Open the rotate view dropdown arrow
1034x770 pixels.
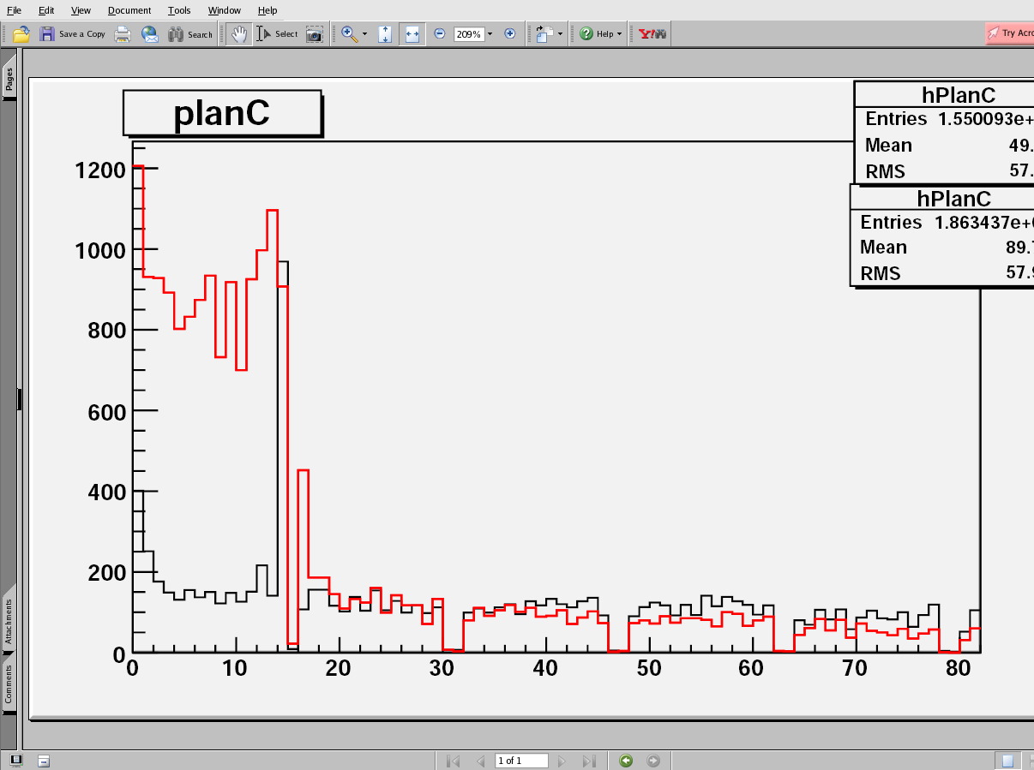pyautogui.click(x=560, y=34)
